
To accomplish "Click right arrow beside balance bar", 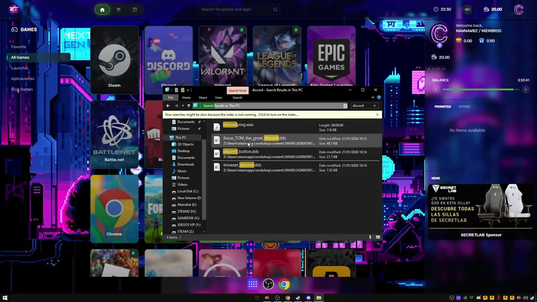I will point(525,89).
